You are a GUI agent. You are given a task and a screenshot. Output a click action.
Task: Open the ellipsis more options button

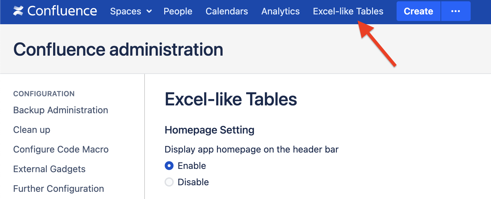(x=456, y=11)
